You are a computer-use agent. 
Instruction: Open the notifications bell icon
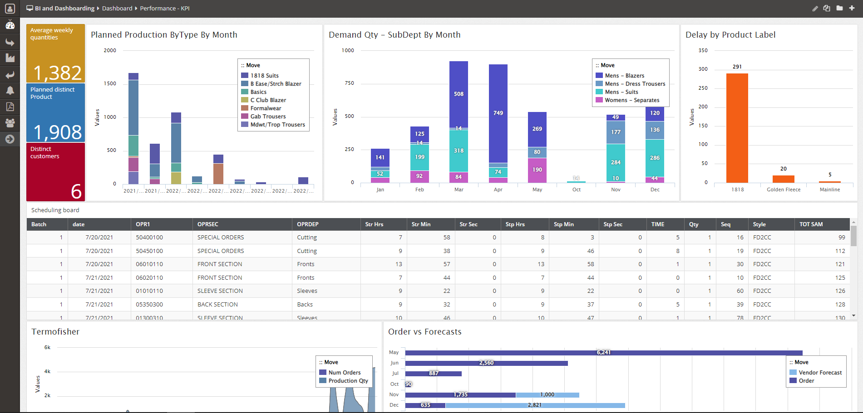pyautogui.click(x=10, y=91)
